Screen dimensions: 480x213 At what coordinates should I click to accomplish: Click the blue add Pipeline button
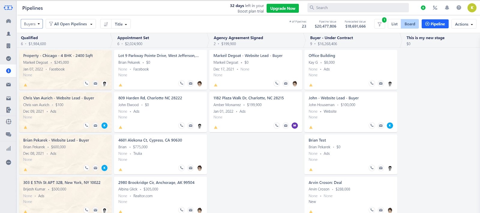[x=435, y=24]
